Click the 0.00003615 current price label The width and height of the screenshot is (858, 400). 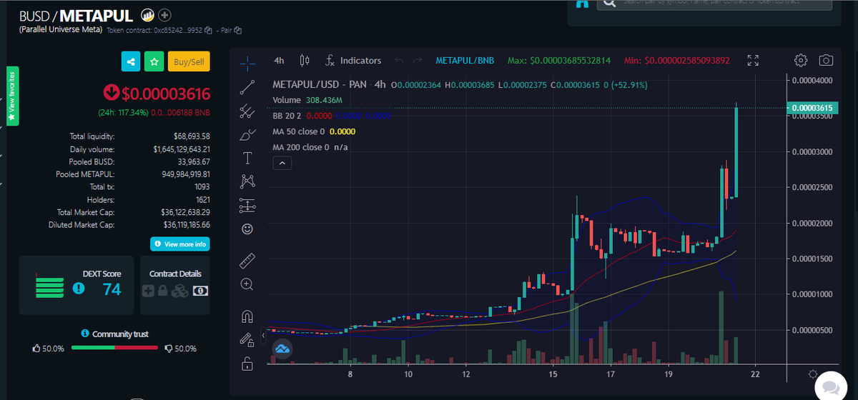[x=811, y=108]
